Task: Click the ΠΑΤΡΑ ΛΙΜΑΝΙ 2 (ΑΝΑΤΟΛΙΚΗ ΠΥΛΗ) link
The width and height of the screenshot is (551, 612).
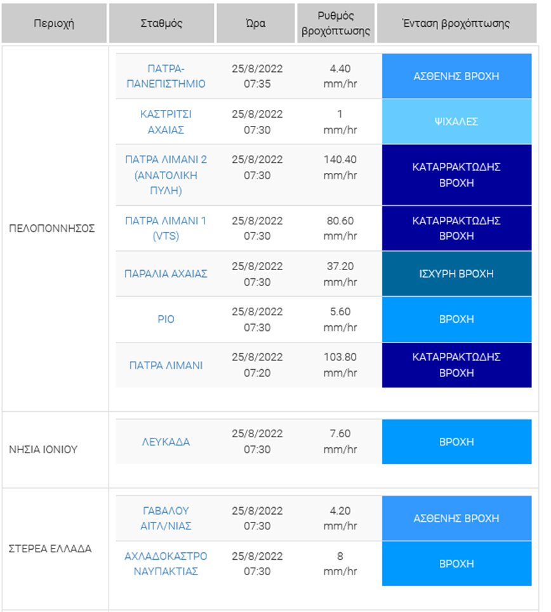Action: (x=166, y=175)
